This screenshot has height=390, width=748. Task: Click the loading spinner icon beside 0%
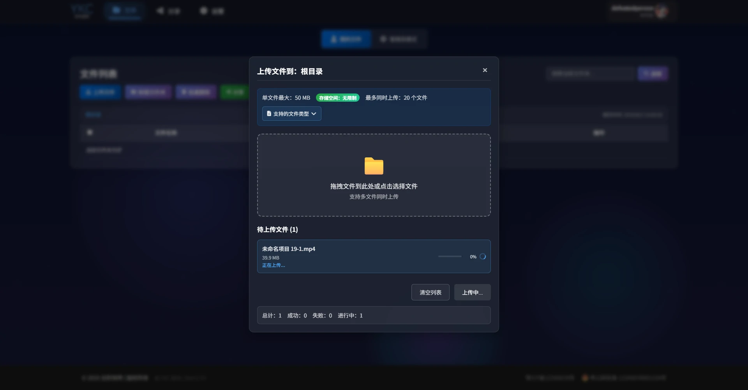coord(483,256)
